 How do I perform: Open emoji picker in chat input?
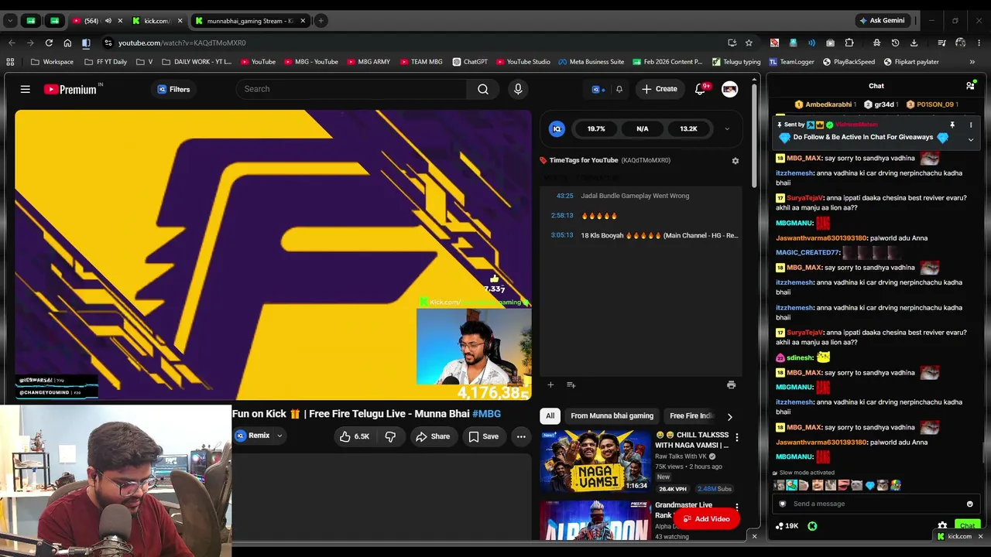point(969,504)
